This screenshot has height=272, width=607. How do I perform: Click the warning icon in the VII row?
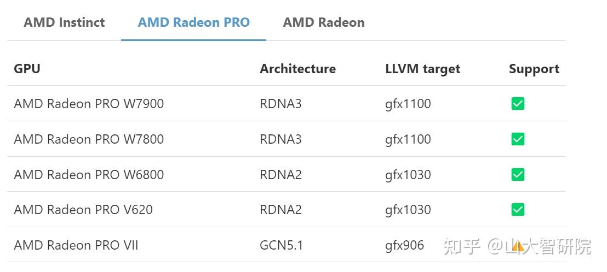[x=518, y=246]
